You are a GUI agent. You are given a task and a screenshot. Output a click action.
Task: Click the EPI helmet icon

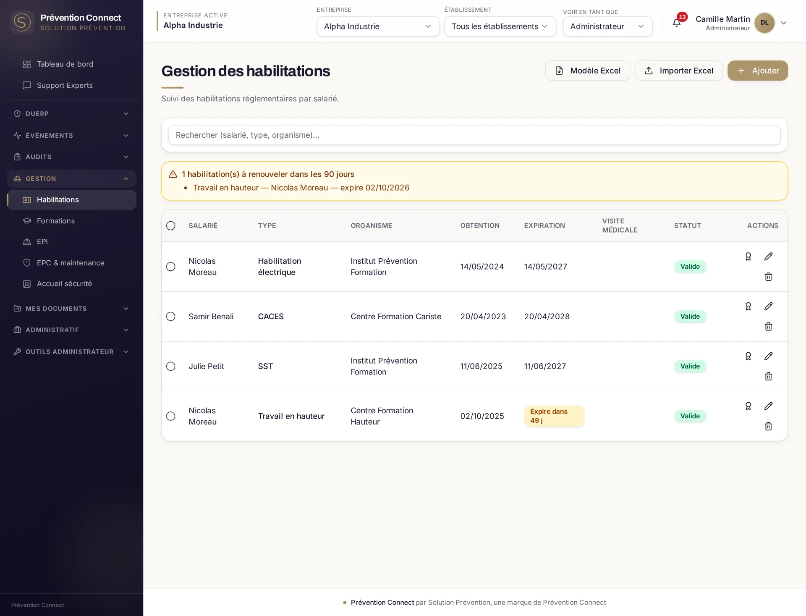pyautogui.click(x=27, y=242)
